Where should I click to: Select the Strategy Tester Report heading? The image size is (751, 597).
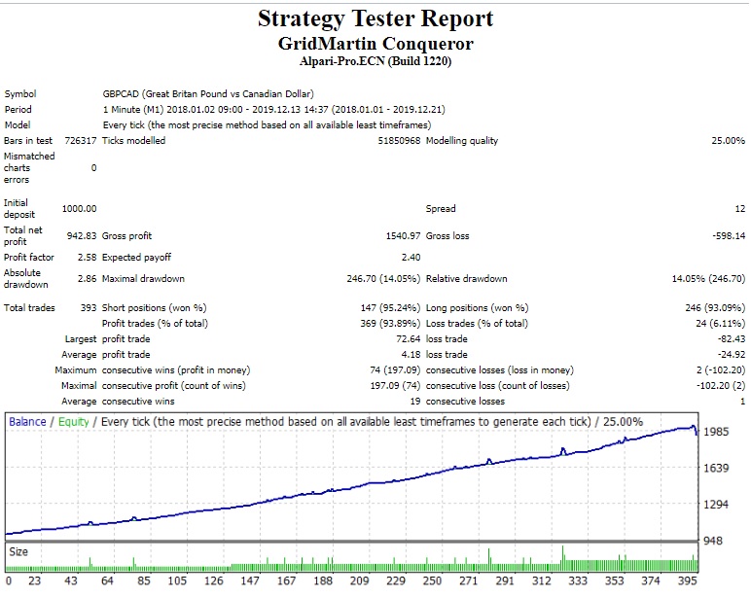[x=375, y=19]
